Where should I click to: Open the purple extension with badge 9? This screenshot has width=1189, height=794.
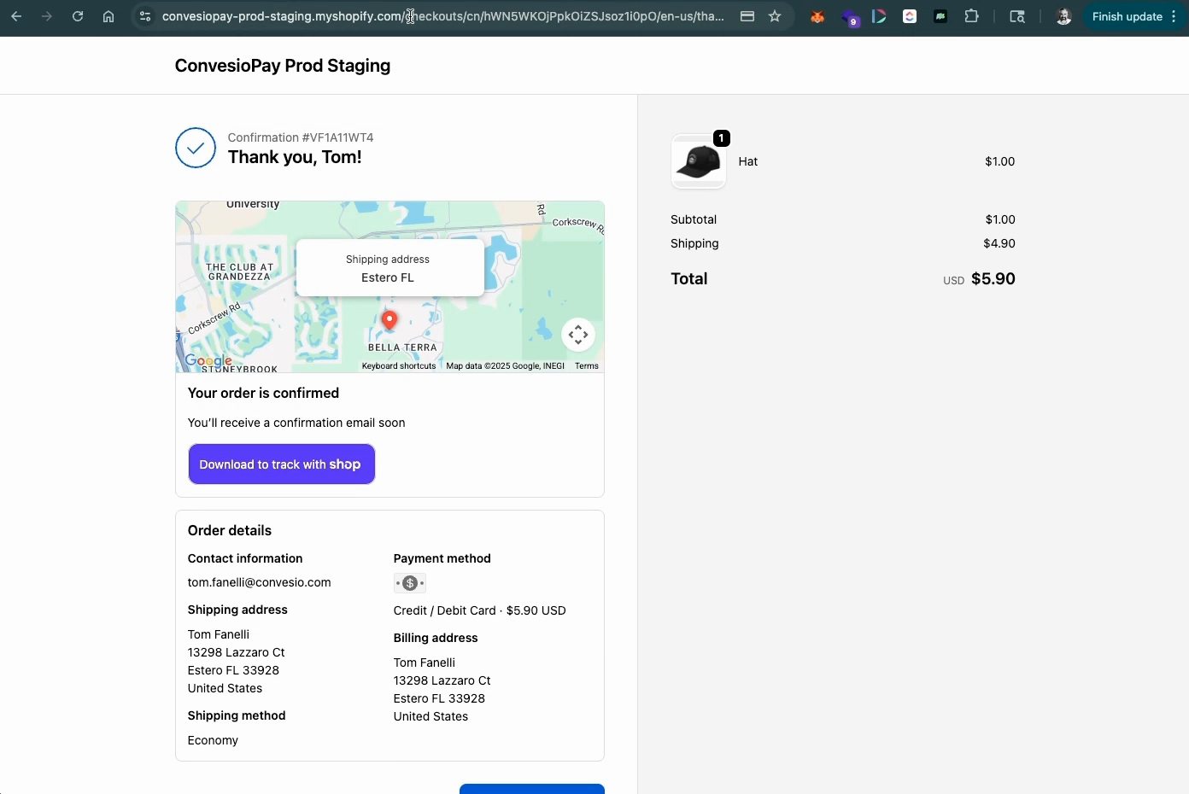tap(849, 17)
